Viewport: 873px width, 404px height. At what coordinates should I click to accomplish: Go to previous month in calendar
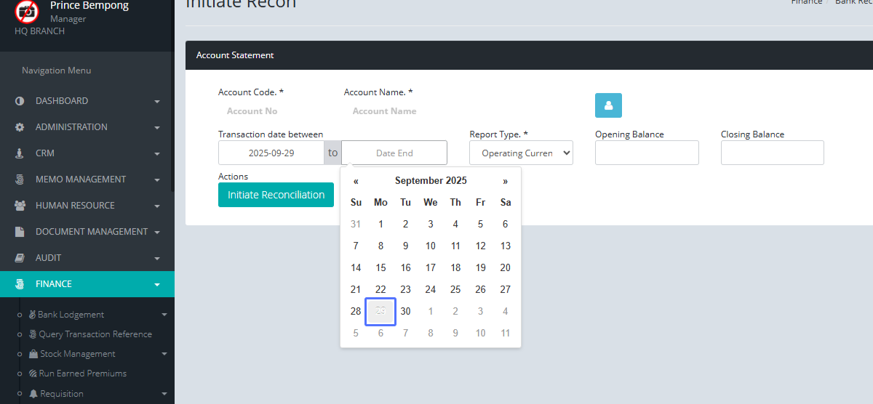point(356,181)
